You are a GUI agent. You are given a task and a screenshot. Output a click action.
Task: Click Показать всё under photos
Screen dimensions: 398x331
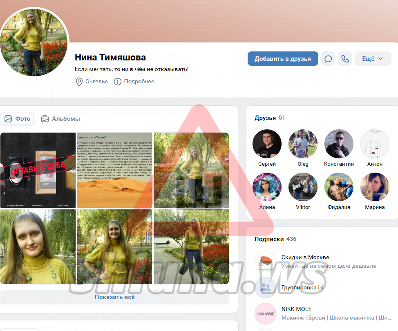[114, 297]
